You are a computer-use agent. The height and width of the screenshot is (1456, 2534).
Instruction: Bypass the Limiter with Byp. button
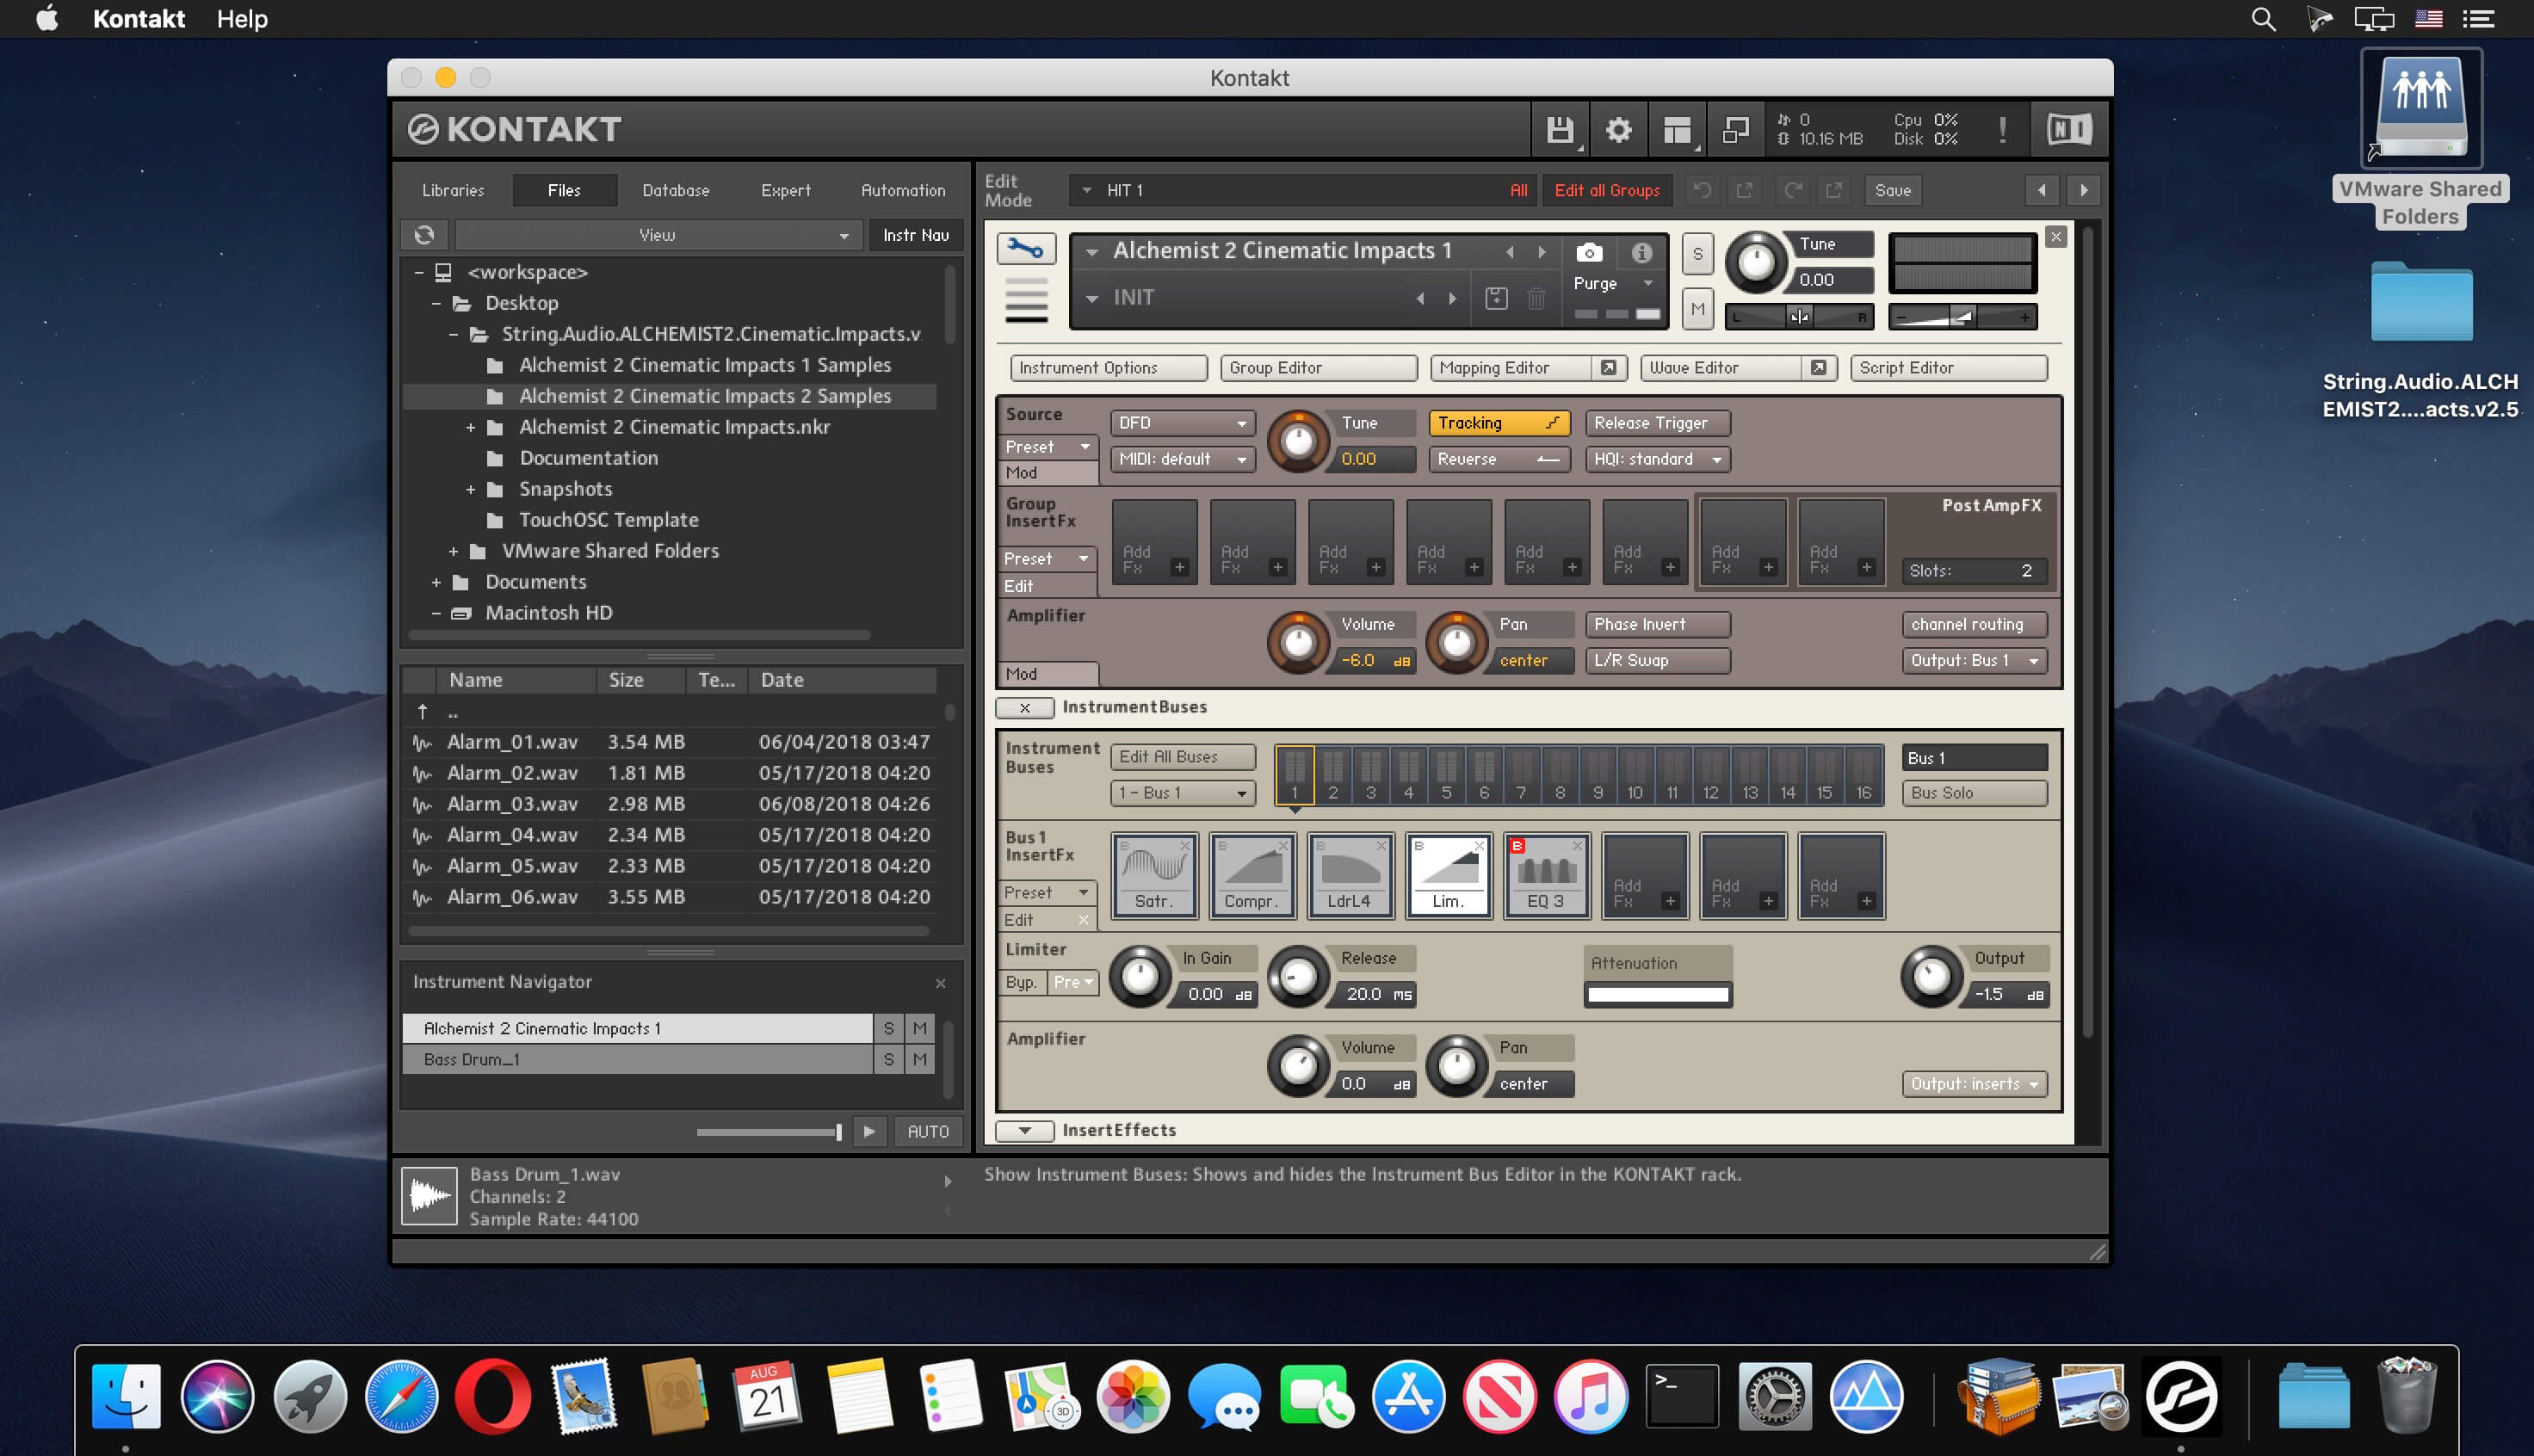(1021, 983)
